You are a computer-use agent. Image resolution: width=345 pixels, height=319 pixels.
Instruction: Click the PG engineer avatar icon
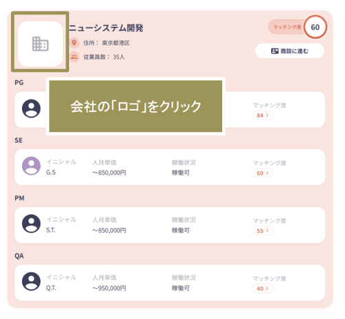31,108
